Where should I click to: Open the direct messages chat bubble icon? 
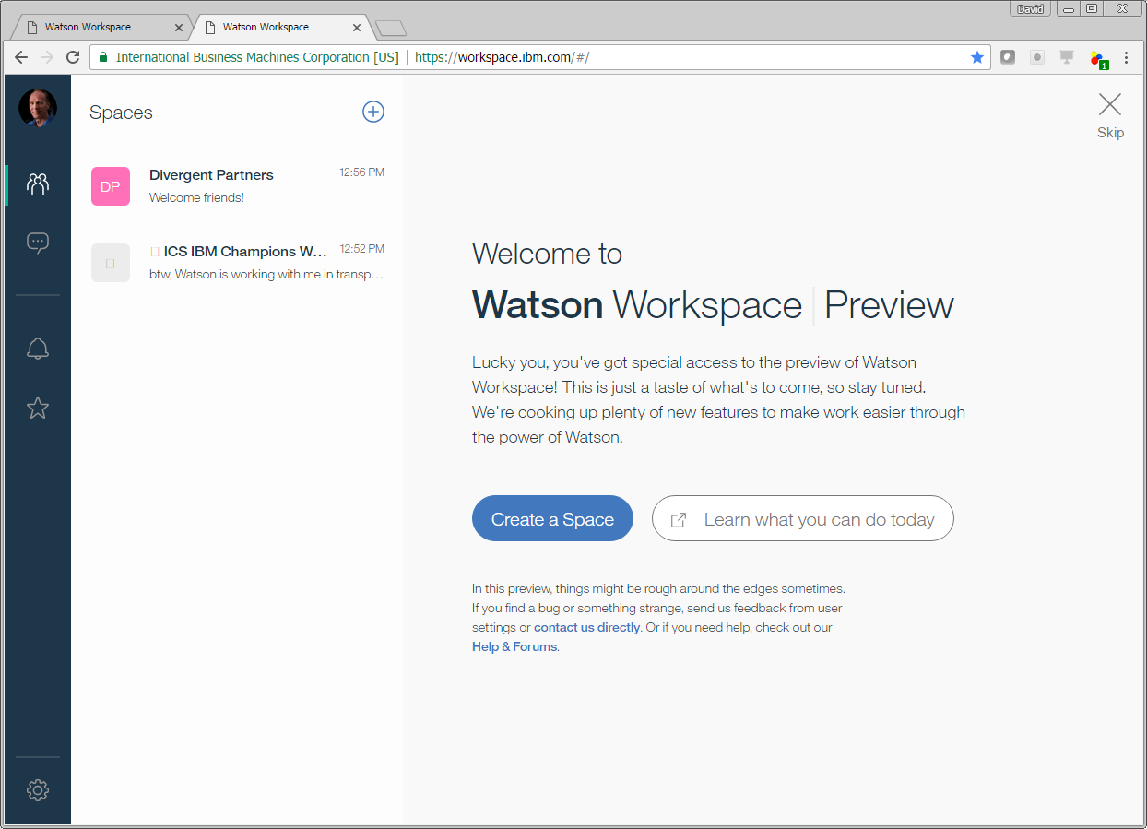coord(37,242)
